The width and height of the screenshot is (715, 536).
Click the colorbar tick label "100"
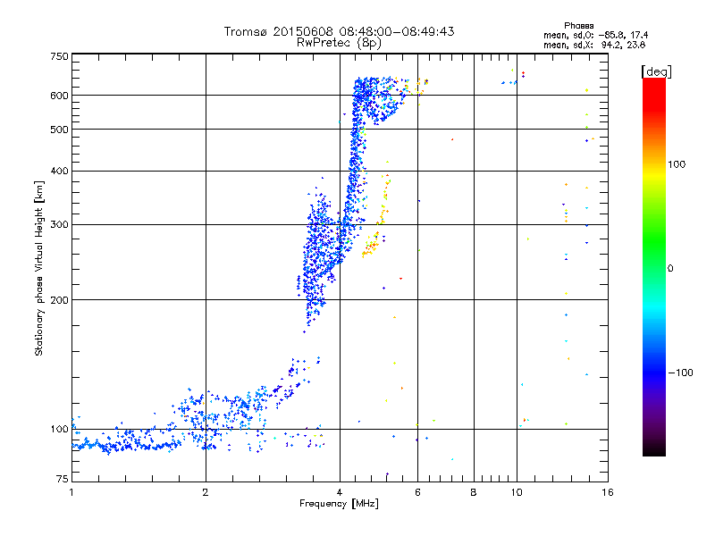coord(677,164)
